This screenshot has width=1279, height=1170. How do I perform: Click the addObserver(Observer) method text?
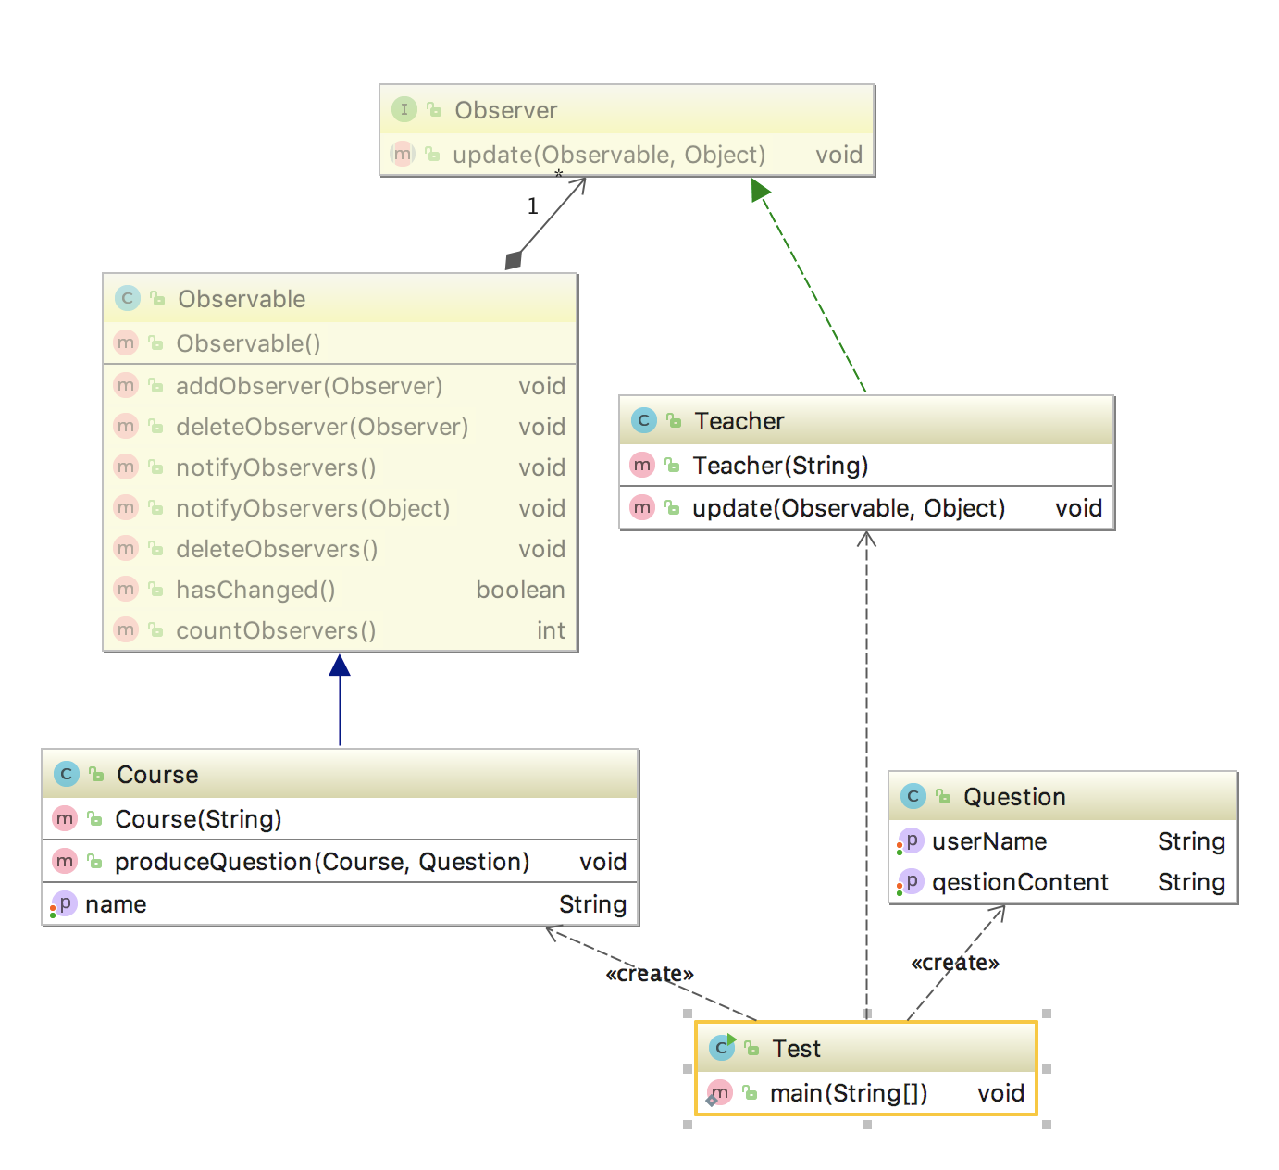coord(309,386)
